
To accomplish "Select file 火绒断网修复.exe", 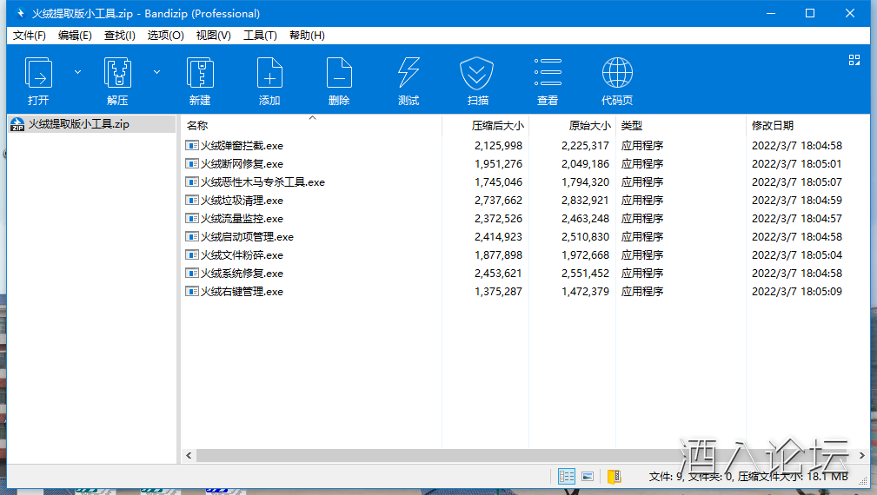I will pos(242,164).
